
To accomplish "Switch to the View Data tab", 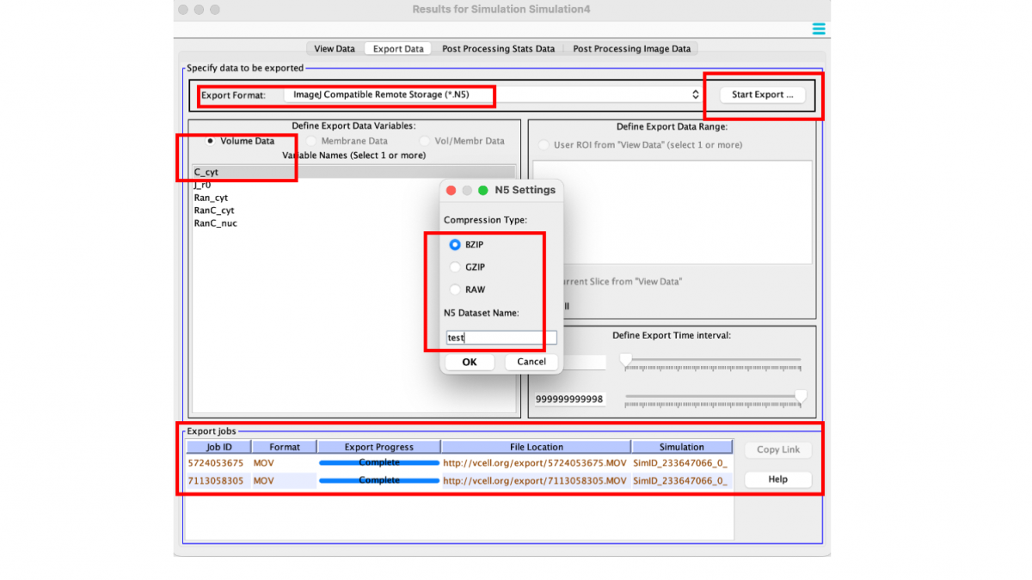I will tap(334, 48).
